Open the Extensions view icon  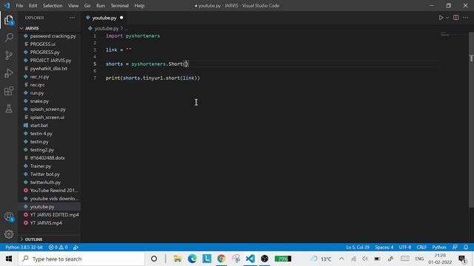[x=9, y=91]
